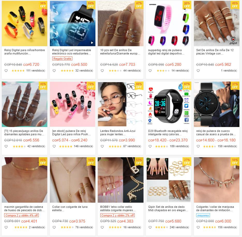The height and width of the screenshot is (237, 242).
Task: Favorite the Reloj Digital Led impermeable heart
Action: click(54, 71)
